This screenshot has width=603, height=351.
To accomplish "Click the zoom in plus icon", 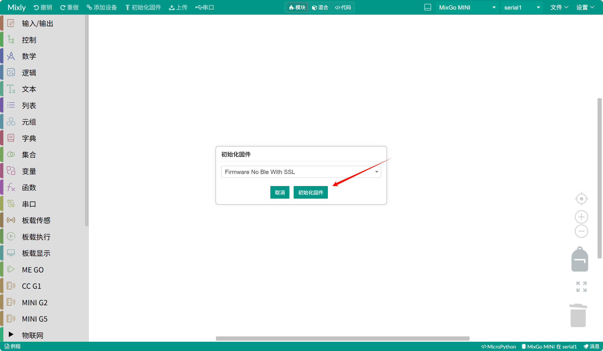I will click(x=581, y=217).
